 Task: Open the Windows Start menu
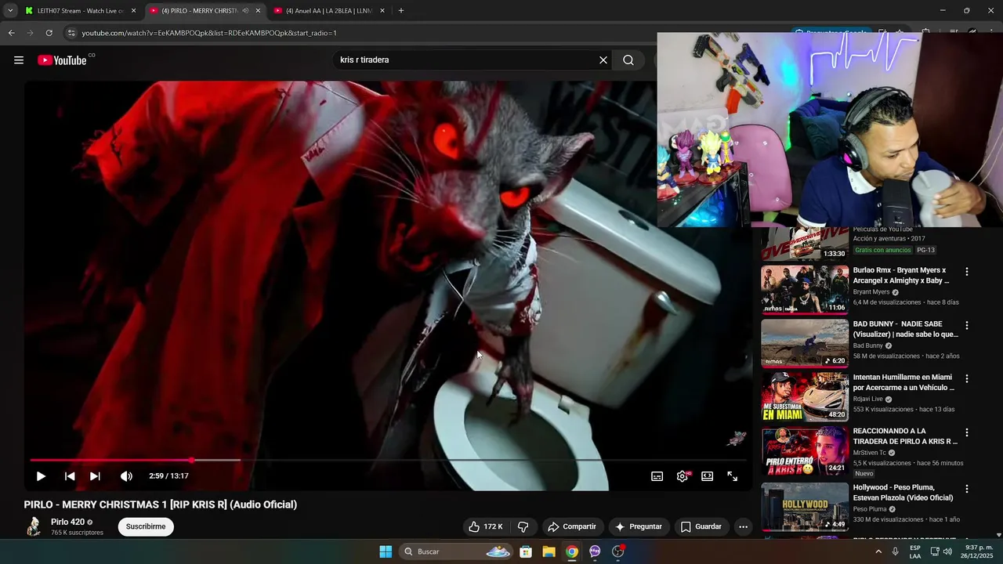[386, 551]
